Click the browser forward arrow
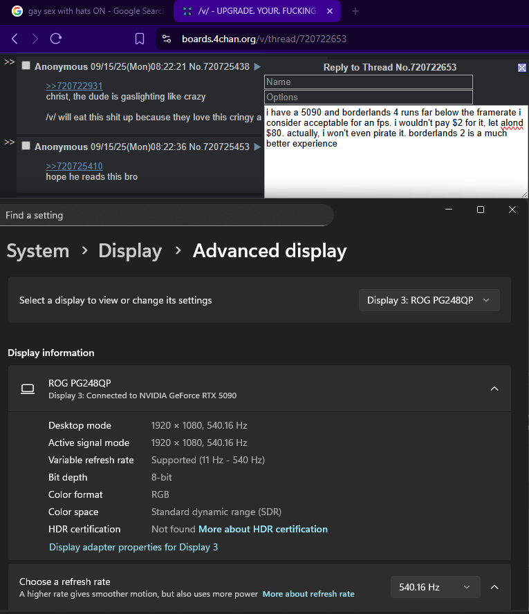Image resolution: width=529 pixels, height=614 pixels. pos(35,39)
